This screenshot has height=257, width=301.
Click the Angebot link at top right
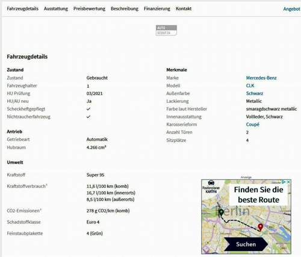click(x=291, y=9)
